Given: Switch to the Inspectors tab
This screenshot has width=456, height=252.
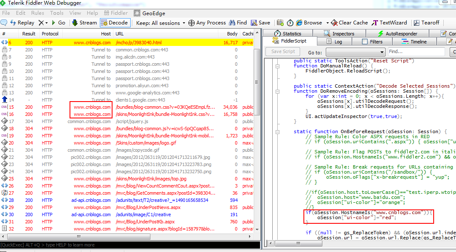Looking at the screenshot, I should pyautogui.click(x=339, y=34).
